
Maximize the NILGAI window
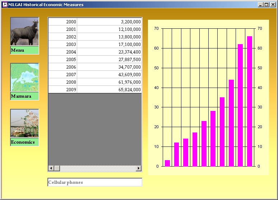266,5
